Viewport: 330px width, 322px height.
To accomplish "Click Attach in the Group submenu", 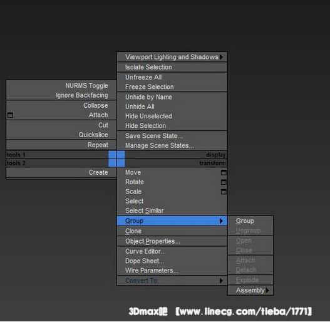I will coord(250,261).
